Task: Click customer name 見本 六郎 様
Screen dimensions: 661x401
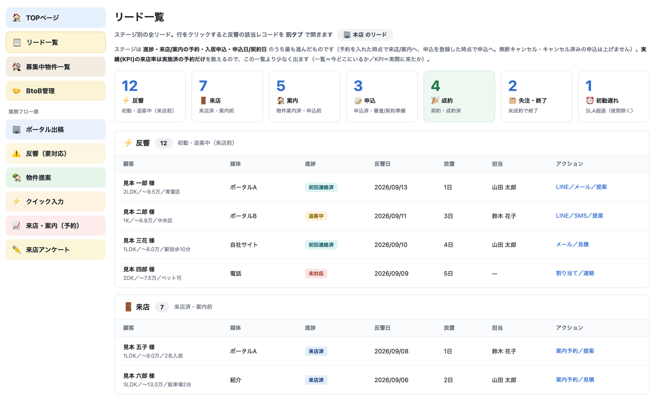Action: [139, 376]
